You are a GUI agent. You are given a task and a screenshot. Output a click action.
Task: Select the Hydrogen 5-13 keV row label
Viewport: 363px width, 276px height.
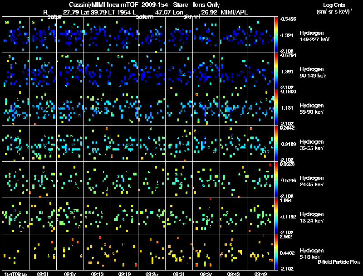pos(312,254)
